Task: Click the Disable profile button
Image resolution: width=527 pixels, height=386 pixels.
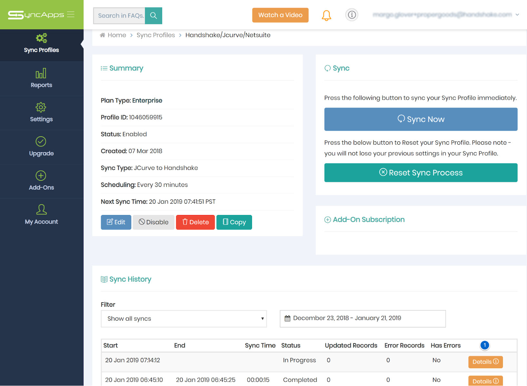Action: tap(153, 222)
